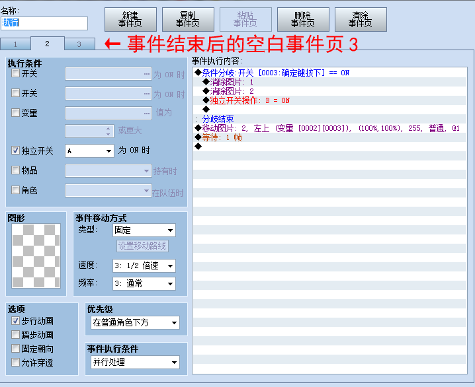This screenshot has width=475, height=387.
Task: Select the 条件分歧 开关 command line
Action: pyautogui.click(x=329, y=73)
